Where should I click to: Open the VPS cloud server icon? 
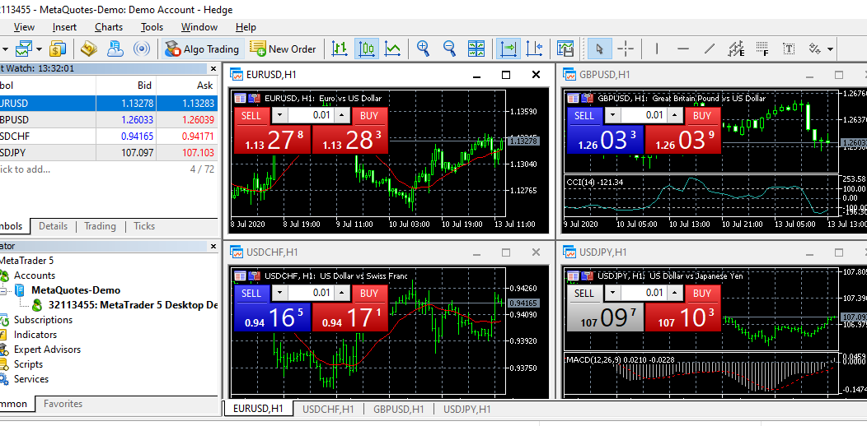[115, 49]
